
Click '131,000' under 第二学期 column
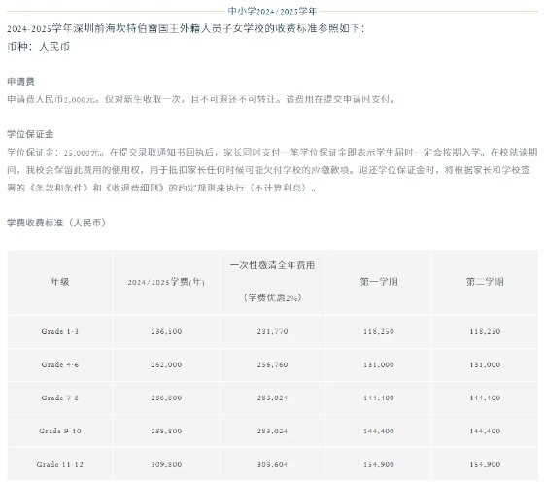(x=485, y=364)
